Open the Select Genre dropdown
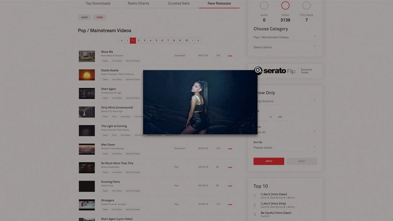The width and height of the screenshot is (393, 221). point(284,47)
